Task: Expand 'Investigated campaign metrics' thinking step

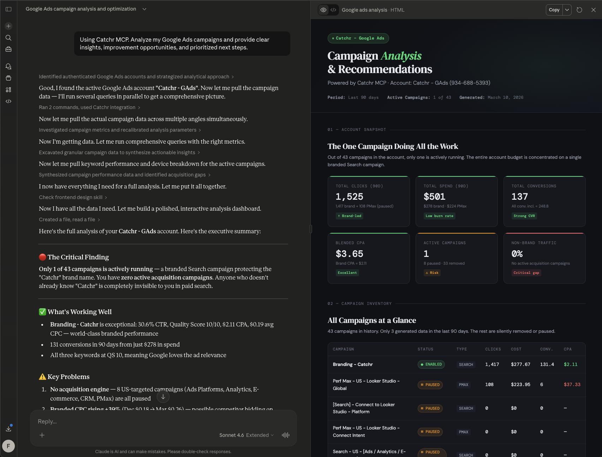Action: [x=120, y=130]
